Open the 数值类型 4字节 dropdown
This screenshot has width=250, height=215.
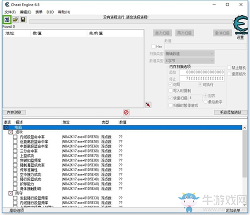point(189,60)
